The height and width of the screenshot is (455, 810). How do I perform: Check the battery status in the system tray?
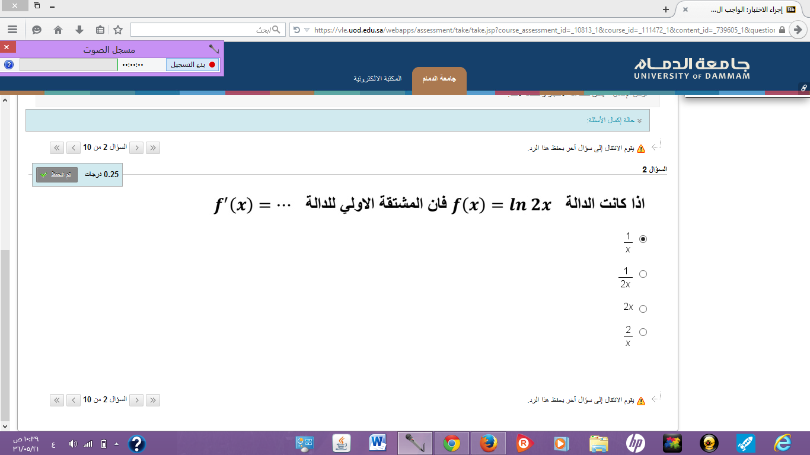(x=104, y=444)
